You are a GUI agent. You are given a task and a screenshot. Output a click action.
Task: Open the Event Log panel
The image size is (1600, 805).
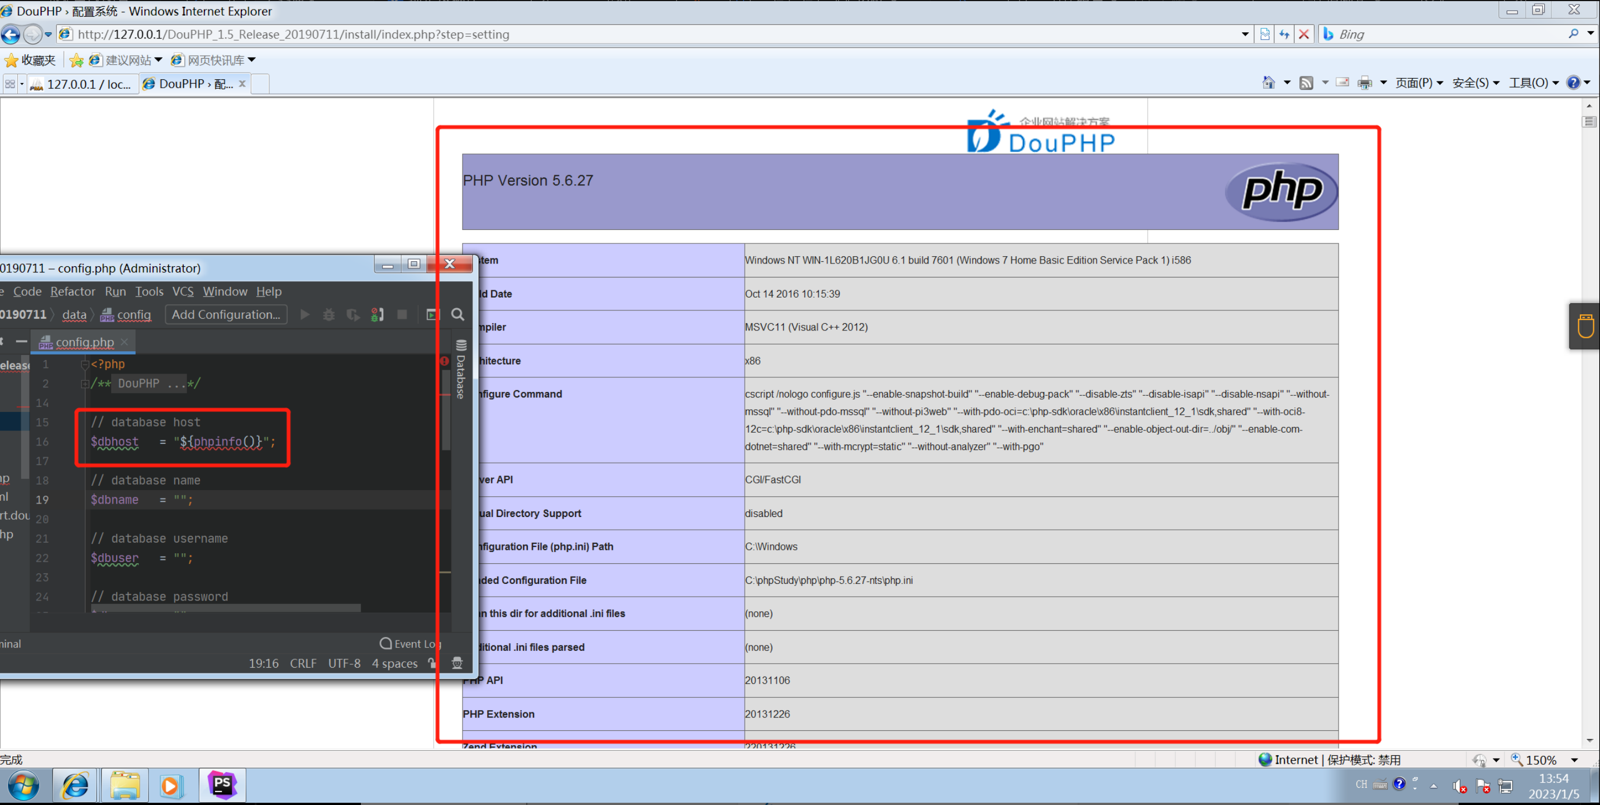coord(411,644)
